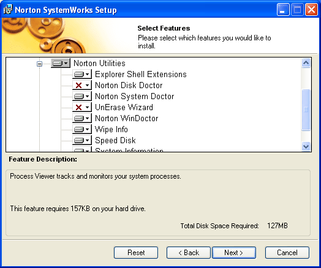Open install-state dropdown for Norton Utilities

point(61,63)
